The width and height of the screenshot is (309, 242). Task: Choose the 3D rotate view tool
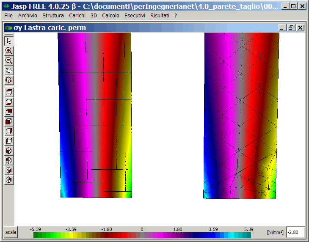pos(9,80)
